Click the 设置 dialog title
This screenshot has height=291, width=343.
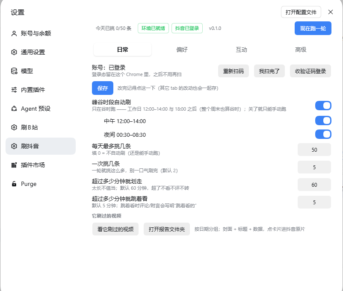pyautogui.click(x=18, y=12)
